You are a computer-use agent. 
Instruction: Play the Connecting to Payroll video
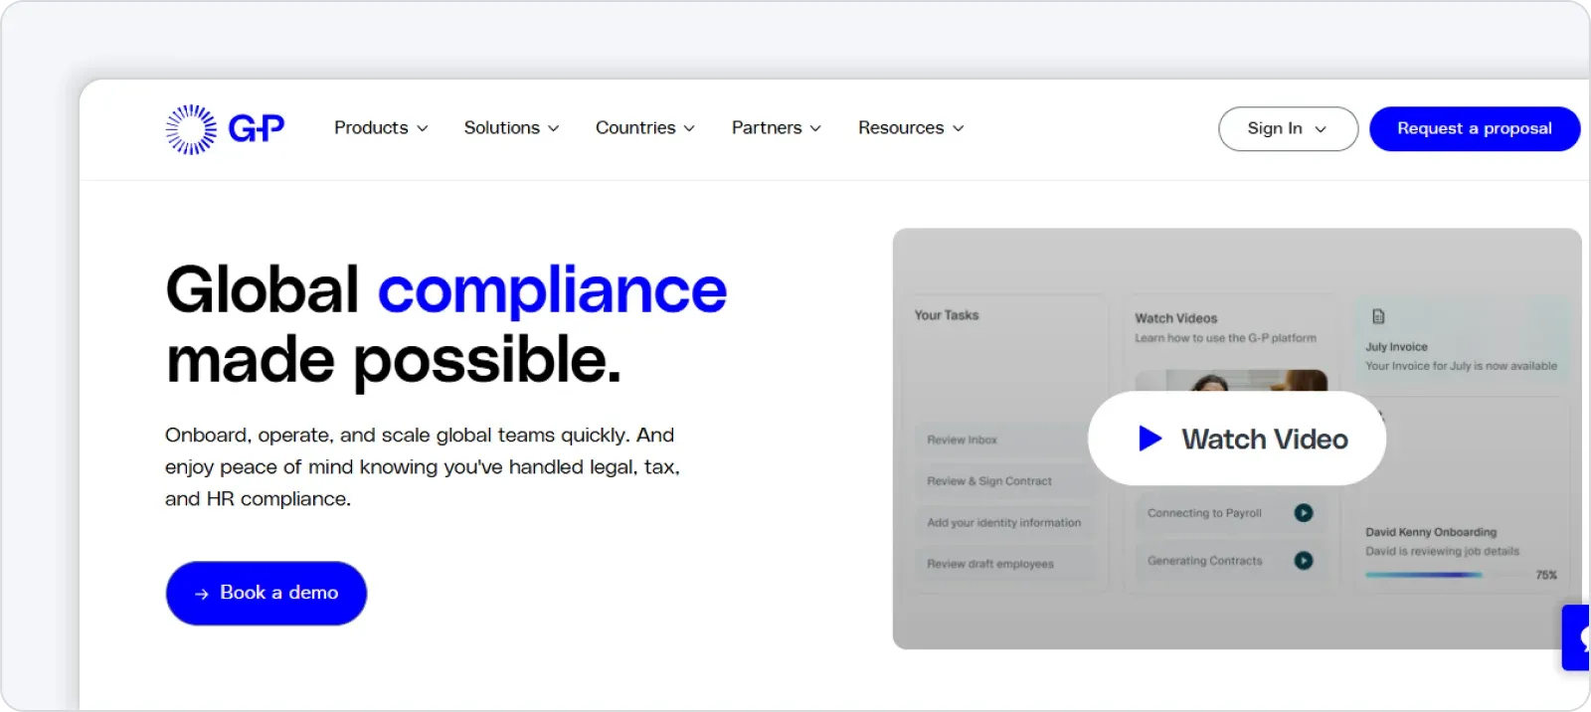pyautogui.click(x=1303, y=513)
